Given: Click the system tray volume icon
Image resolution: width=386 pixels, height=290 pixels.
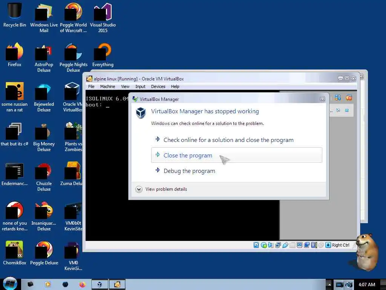Looking at the screenshot, I should pyautogui.click(x=349, y=285).
